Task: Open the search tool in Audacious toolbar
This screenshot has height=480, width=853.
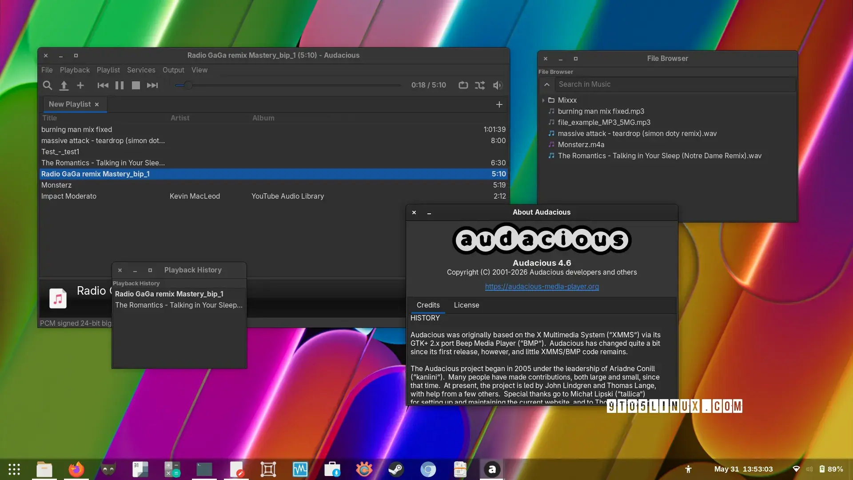Action: pyautogui.click(x=47, y=85)
